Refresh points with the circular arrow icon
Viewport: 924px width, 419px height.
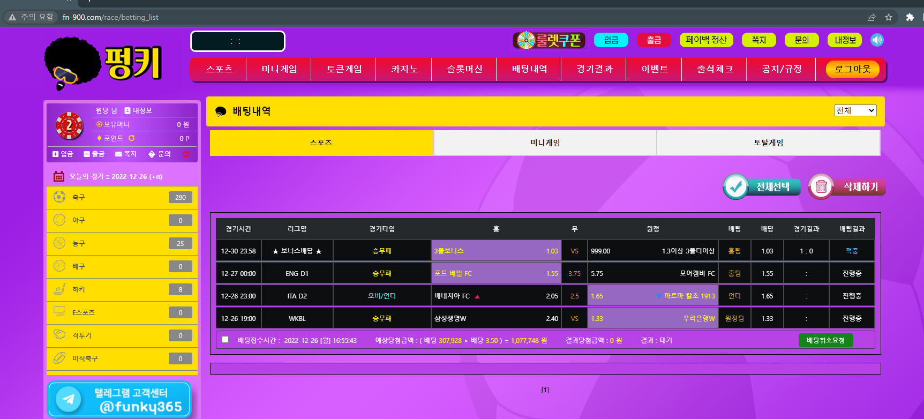(x=131, y=138)
